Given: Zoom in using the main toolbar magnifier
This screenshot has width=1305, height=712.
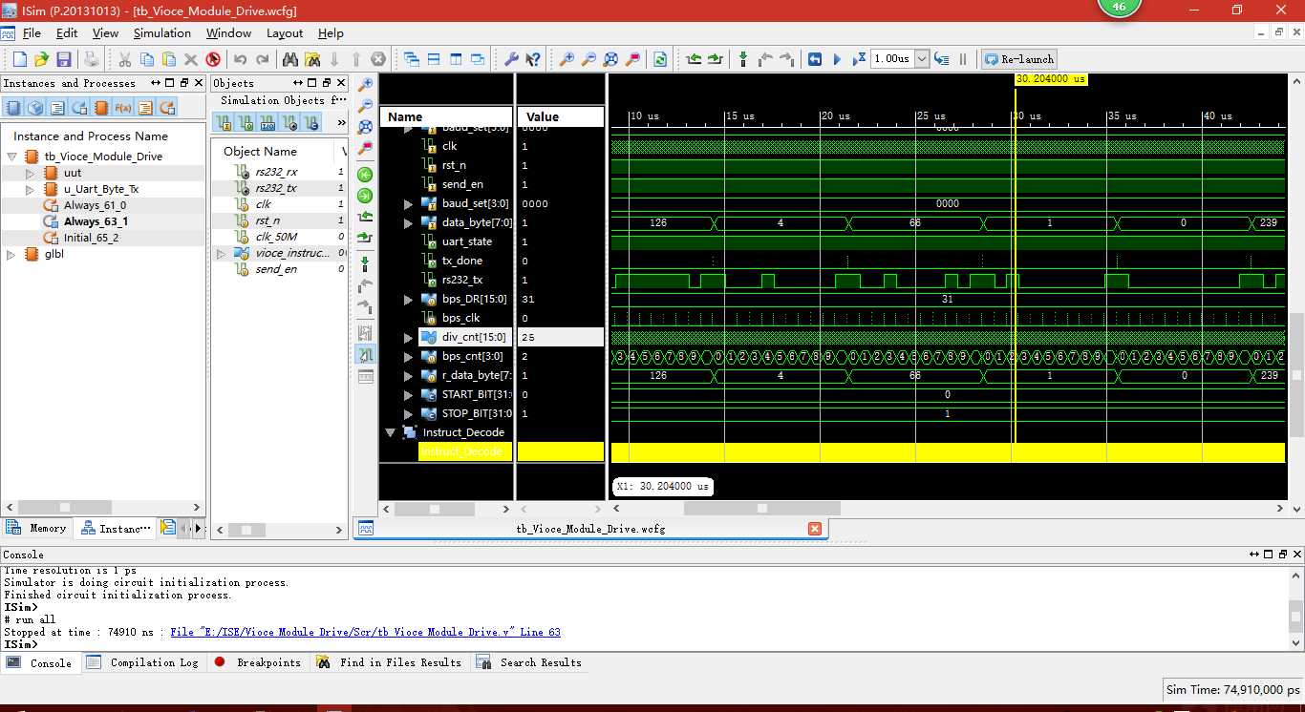Looking at the screenshot, I should click(567, 59).
